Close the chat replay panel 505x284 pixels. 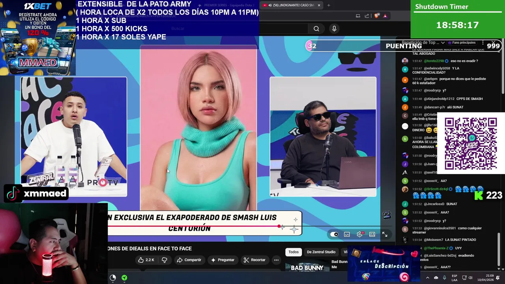[494, 42]
